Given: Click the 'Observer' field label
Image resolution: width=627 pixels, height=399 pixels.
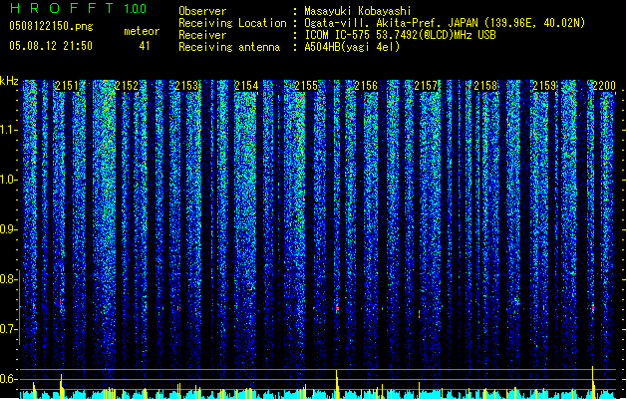Looking at the screenshot, I should pyautogui.click(x=202, y=11).
